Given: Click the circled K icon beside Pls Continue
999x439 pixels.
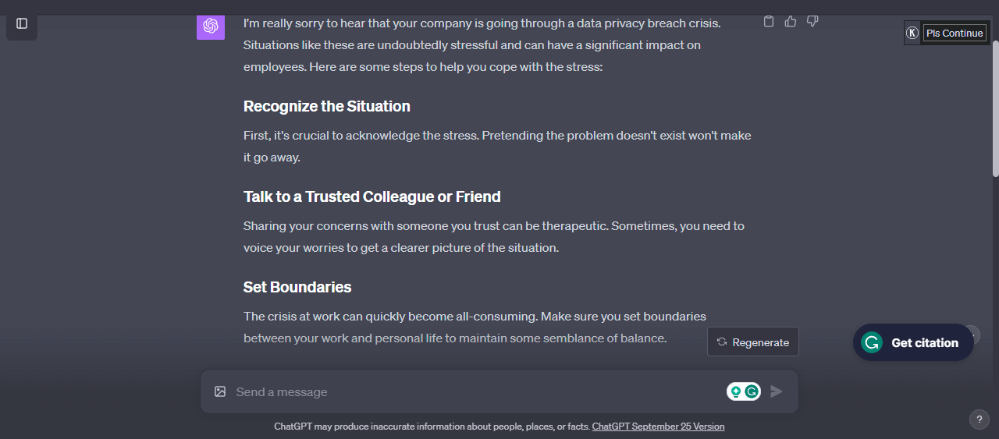Looking at the screenshot, I should tap(912, 33).
